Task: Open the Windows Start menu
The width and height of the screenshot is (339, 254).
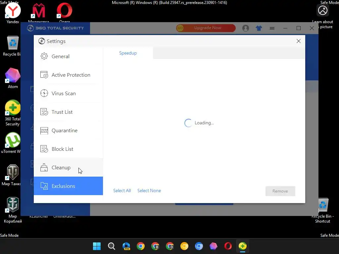Action: coord(97,246)
